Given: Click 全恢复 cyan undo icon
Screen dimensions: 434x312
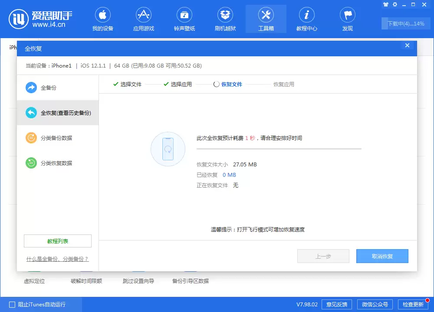Looking at the screenshot, I should 31,113.
